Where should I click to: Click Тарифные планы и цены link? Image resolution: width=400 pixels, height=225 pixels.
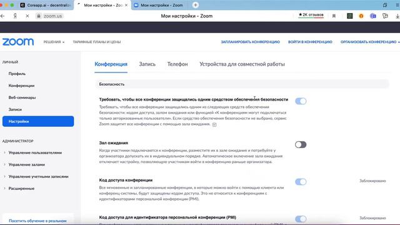tap(97, 42)
